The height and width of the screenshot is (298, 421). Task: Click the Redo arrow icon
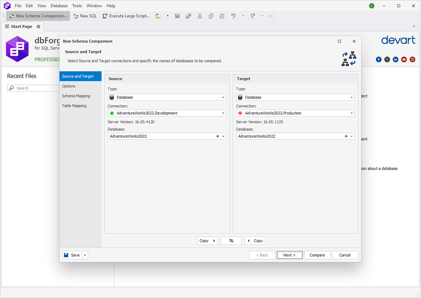[253, 16]
